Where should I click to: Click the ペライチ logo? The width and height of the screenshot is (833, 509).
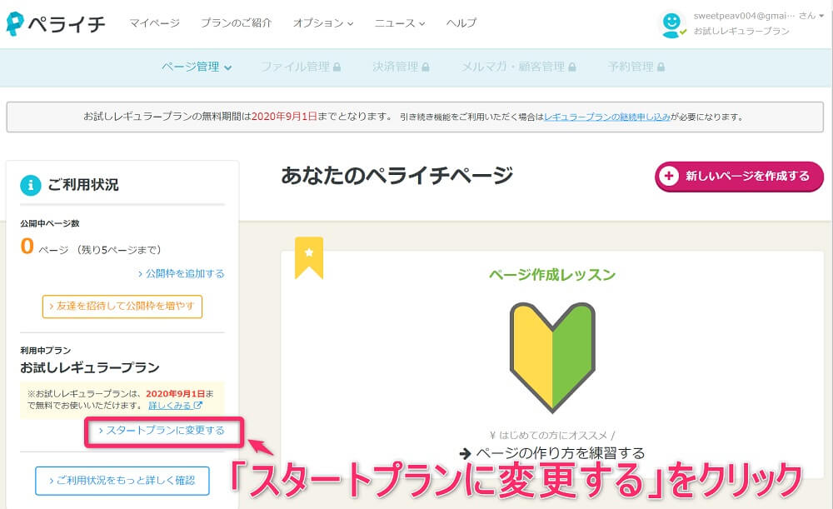[56, 24]
